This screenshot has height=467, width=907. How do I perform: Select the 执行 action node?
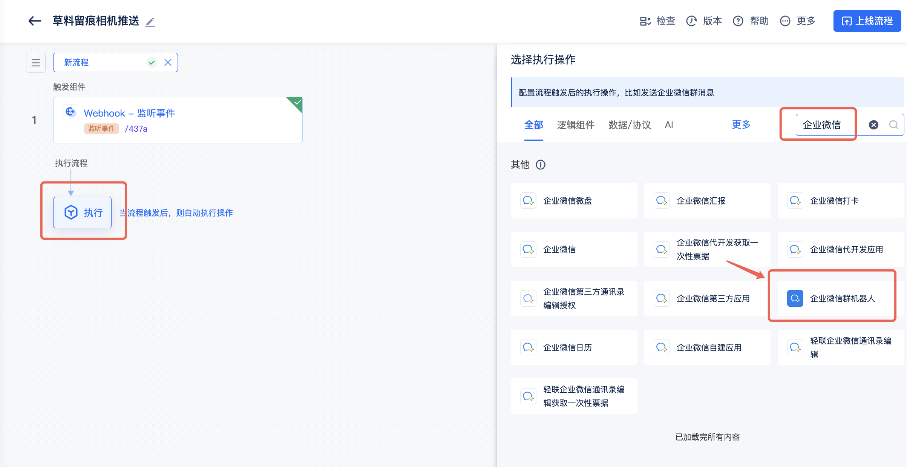(x=82, y=212)
